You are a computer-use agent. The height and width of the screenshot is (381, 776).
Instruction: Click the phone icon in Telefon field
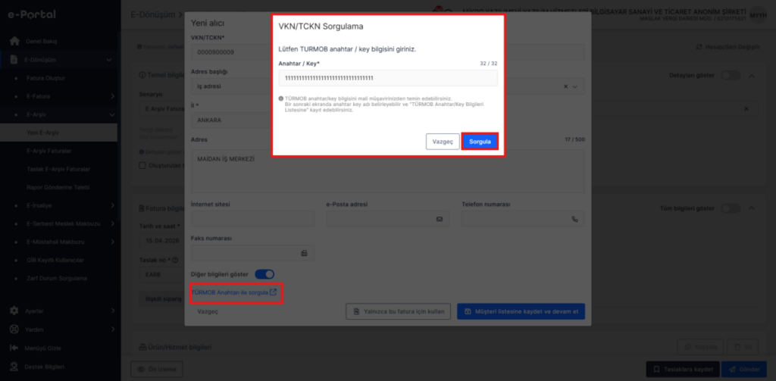tap(574, 219)
